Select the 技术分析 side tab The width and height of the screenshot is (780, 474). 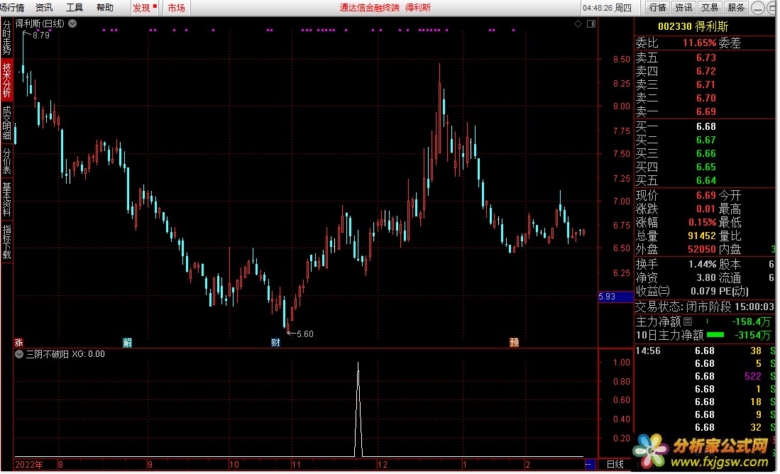click(x=6, y=80)
